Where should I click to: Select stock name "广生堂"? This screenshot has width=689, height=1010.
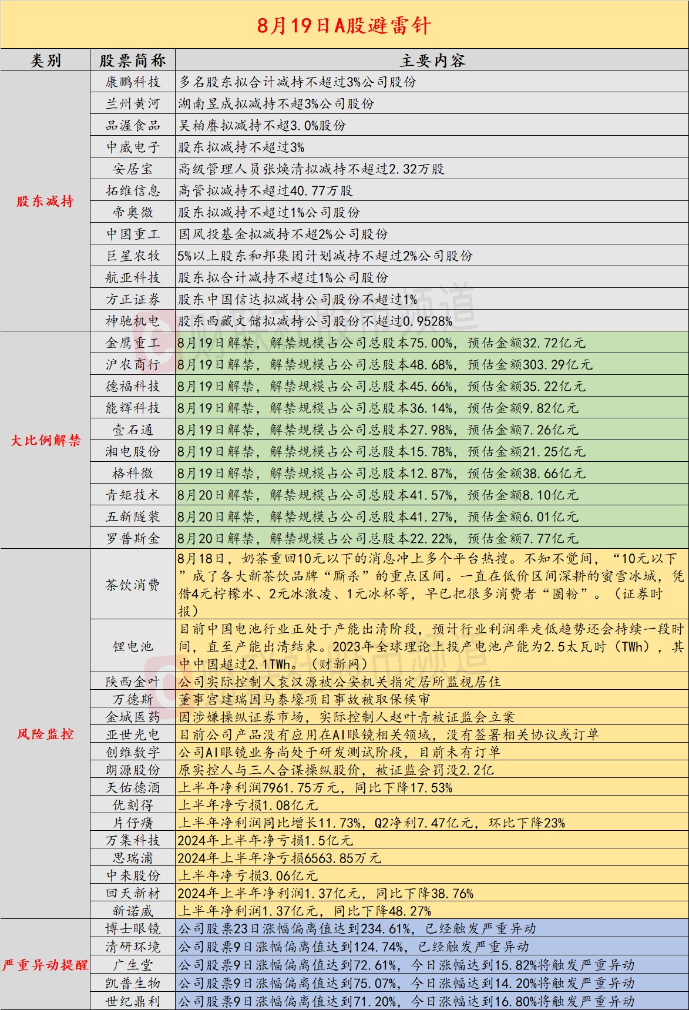pos(133,965)
